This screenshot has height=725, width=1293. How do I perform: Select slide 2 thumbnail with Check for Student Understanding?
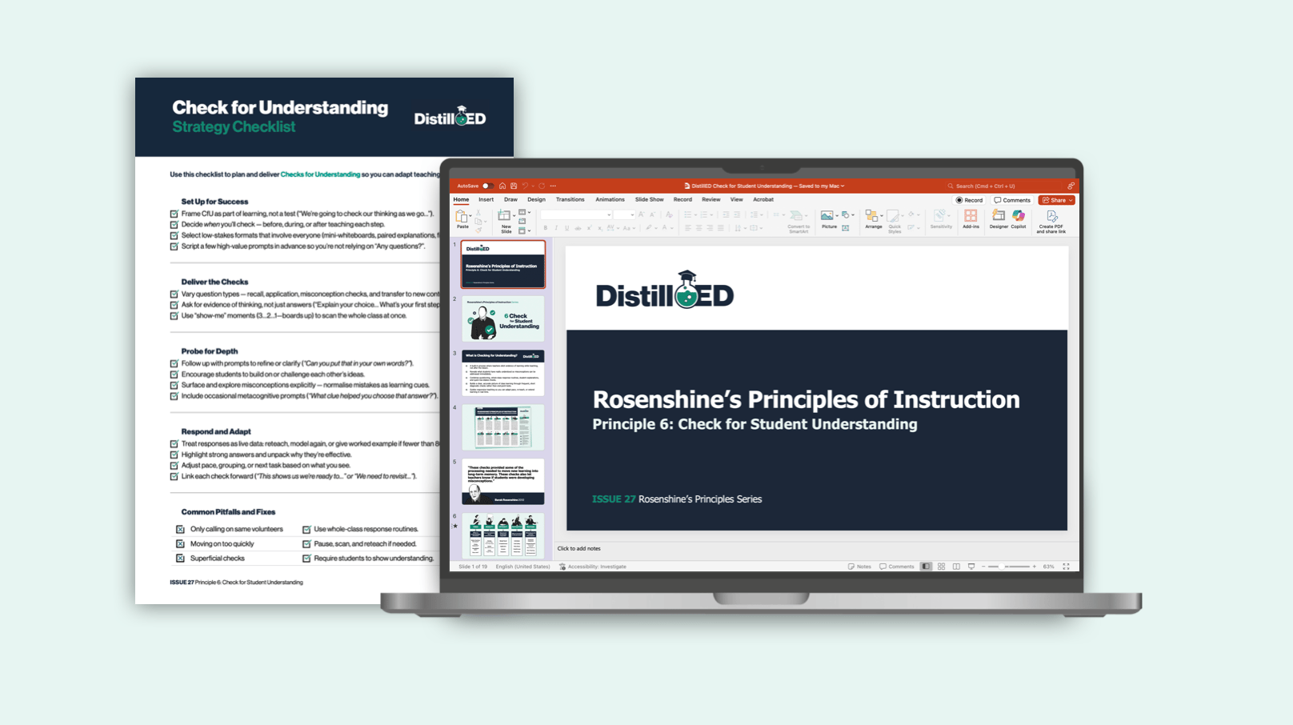(x=502, y=318)
